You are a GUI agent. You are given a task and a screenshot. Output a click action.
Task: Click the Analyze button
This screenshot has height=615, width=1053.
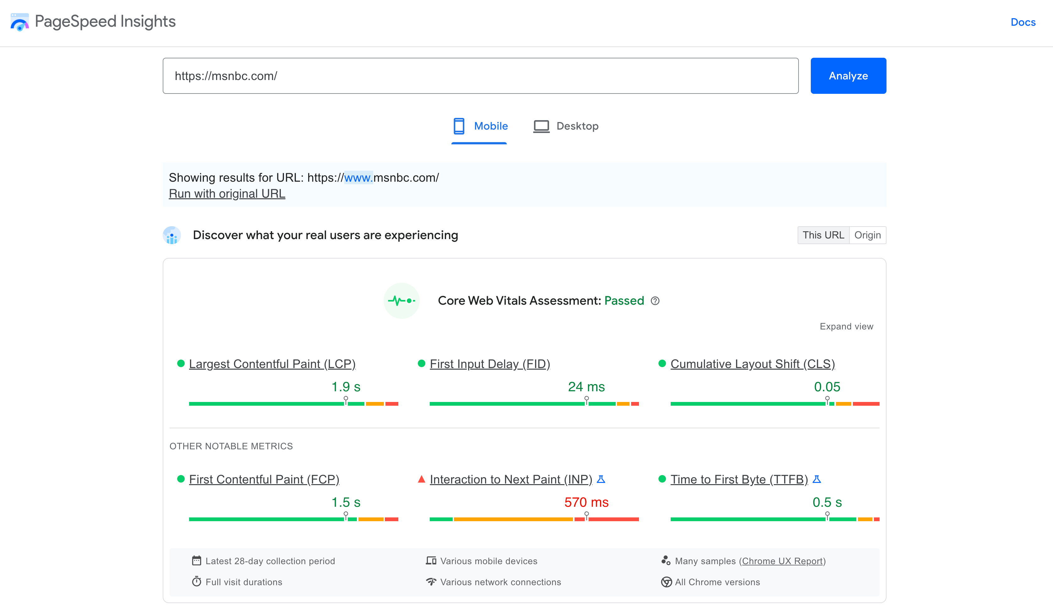848,75
